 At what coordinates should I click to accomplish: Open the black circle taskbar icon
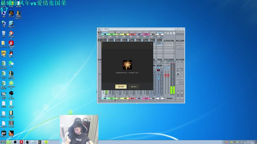(x=15, y=142)
